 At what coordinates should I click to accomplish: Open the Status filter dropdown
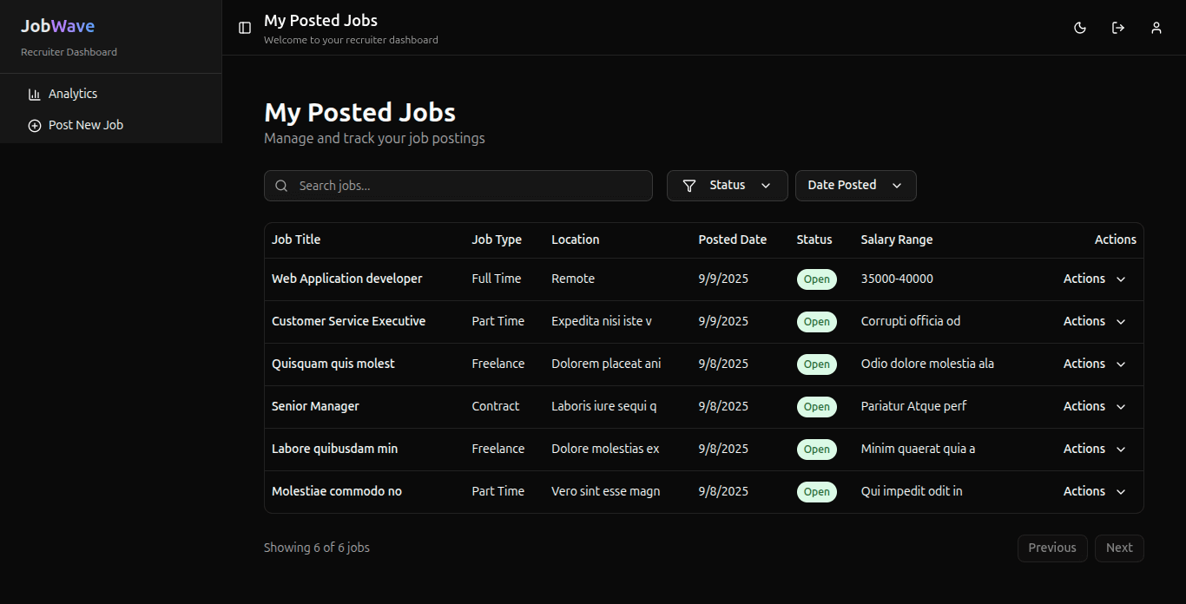pyautogui.click(x=728, y=186)
